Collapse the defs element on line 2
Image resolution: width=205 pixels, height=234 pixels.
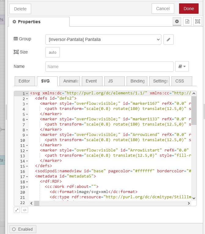point(27,99)
